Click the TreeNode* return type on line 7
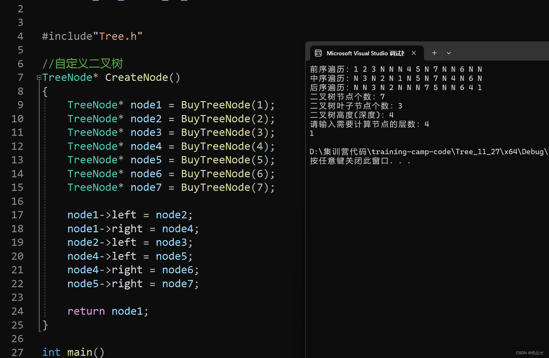The image size is (549, 358). point(70,77)
